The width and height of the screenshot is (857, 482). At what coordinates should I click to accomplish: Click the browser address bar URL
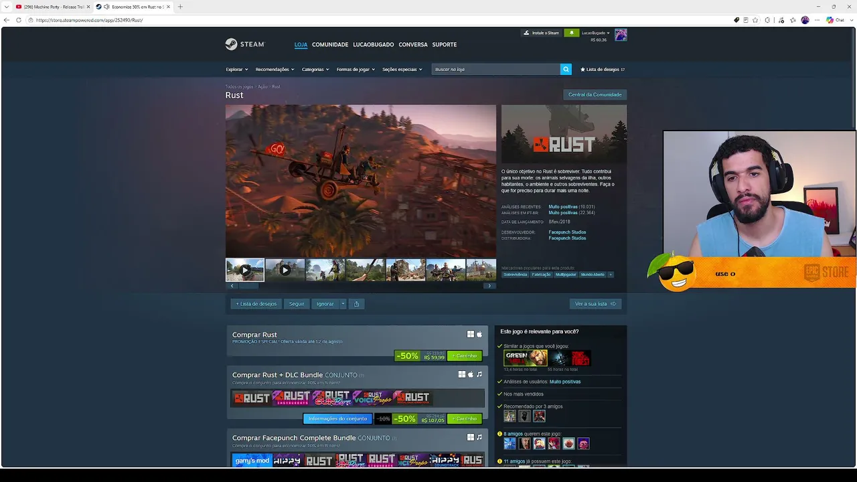pyautogui.click(x=89, y=20)
